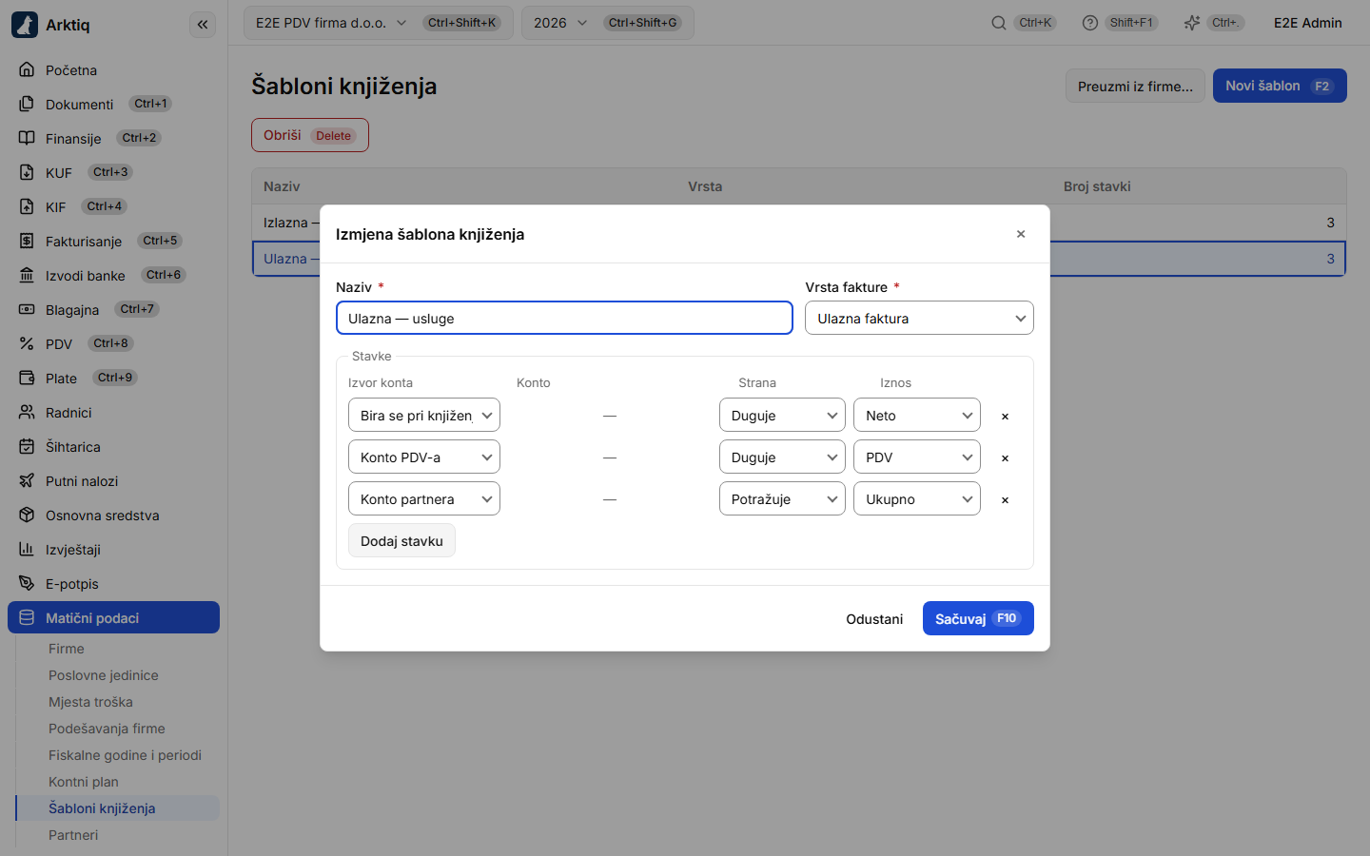
Task: Focus the Naziv input field
Action: point(564,318)
